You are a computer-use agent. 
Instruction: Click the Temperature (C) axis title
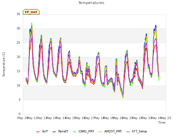coord(4,64)
